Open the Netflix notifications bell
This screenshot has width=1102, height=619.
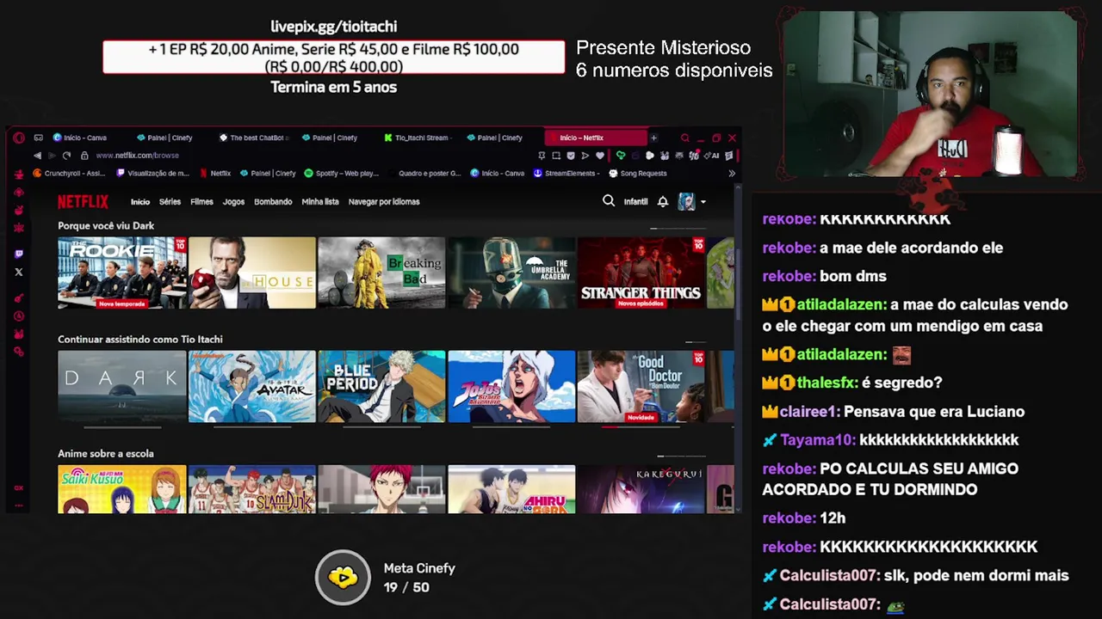(x=663, y=201)
